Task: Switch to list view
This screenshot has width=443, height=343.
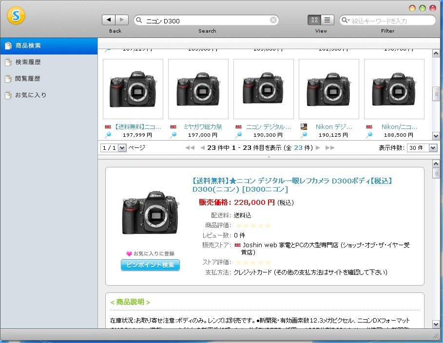Action: pyautogui.click(x=327, y=20)
